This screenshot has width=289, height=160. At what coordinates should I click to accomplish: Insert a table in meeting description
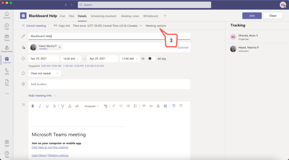[x=165, y=106]
